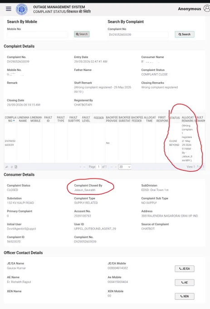Click COMPLAINT CLOSE status value
210x309 pixels.
154,74
